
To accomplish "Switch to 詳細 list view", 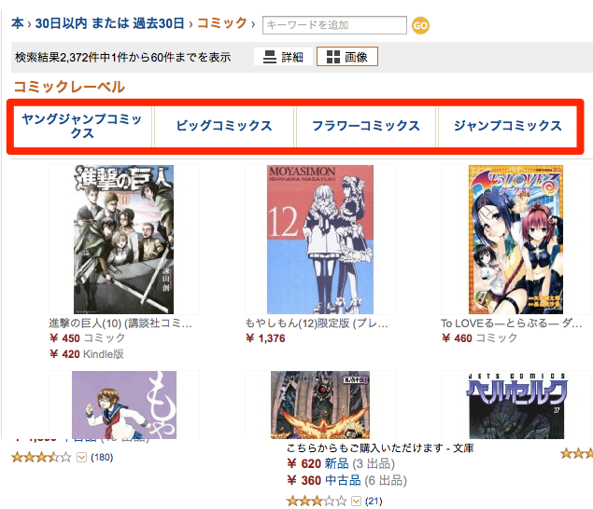I will coord(283,57).
